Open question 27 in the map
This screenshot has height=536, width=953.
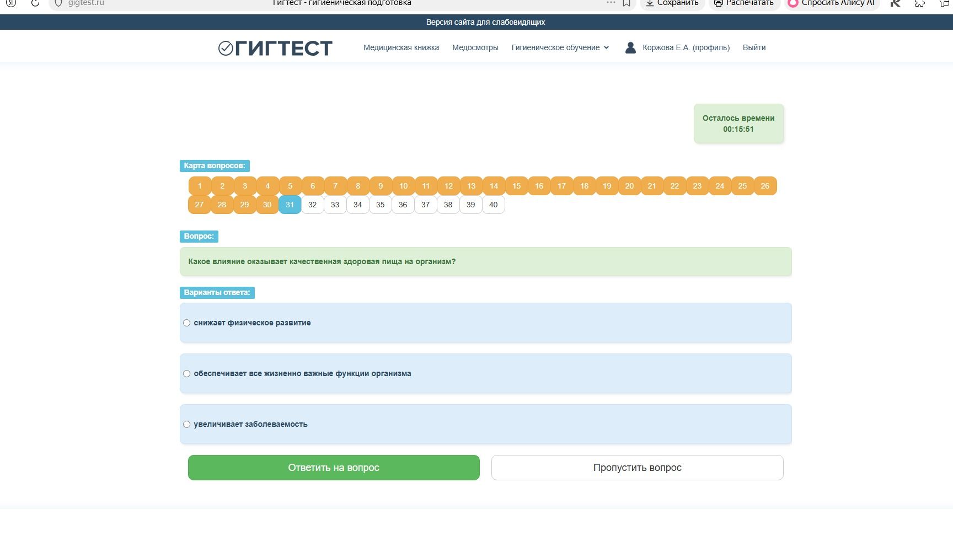coord(199,205)
